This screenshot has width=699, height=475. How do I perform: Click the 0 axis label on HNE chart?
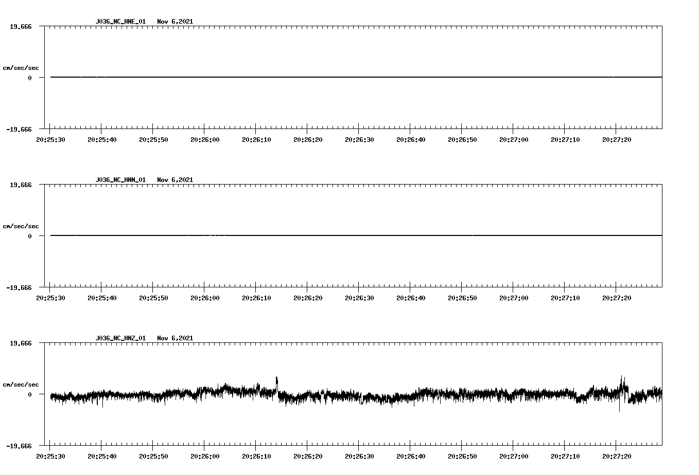pyautogui.click(x=30, y=78)
